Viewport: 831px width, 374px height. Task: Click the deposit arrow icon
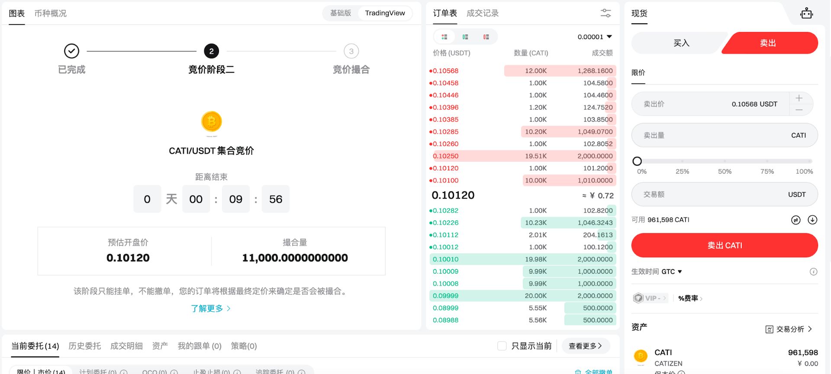click(x=812, y=220)
